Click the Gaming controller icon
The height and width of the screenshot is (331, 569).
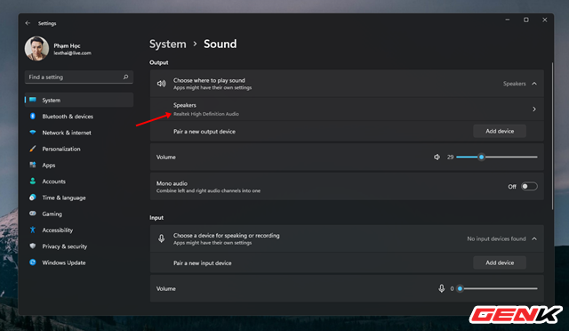(x=33, y=214)
